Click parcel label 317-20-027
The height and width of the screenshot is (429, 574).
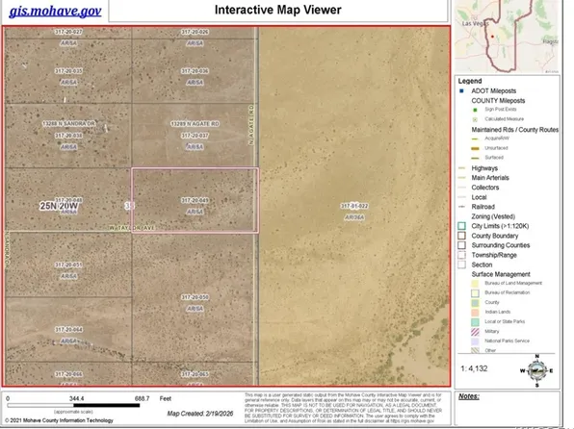point(68,32)
